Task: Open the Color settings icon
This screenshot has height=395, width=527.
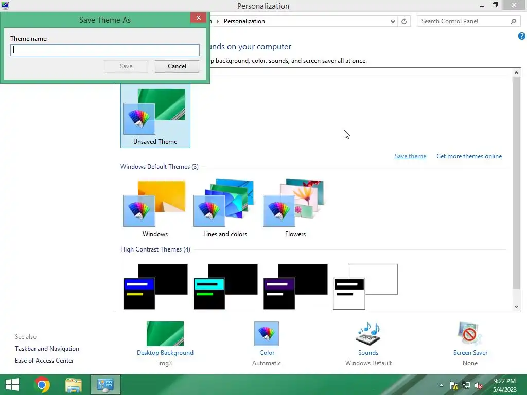Action: point(267,333)
